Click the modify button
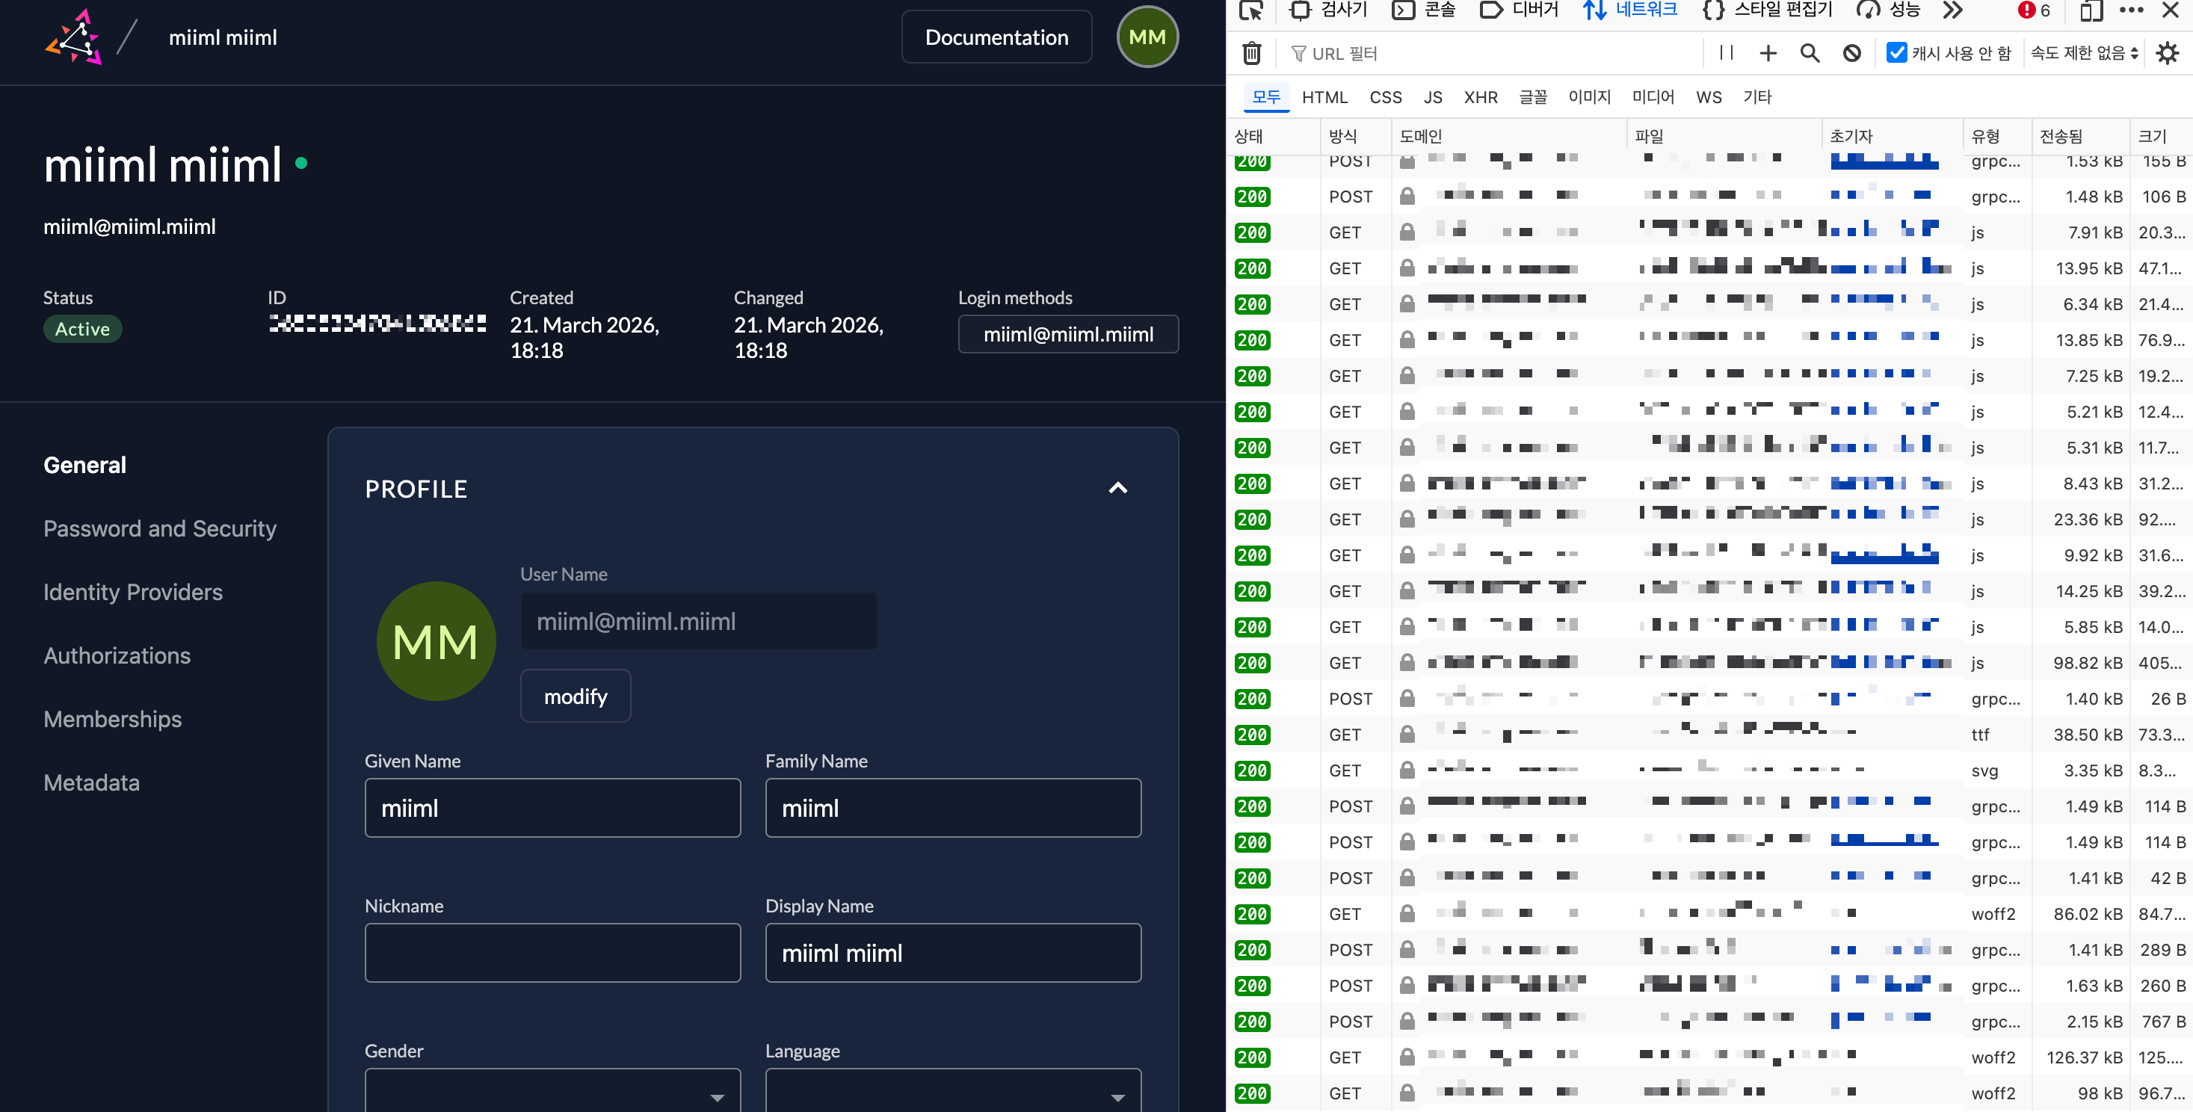 [x=576, y=696]
